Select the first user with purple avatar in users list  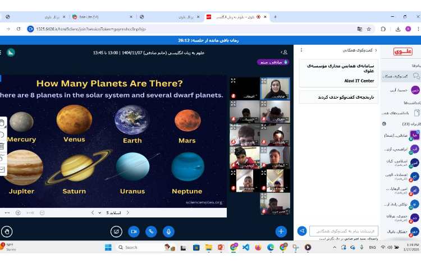pyautogui.click(x=401, y=136)
